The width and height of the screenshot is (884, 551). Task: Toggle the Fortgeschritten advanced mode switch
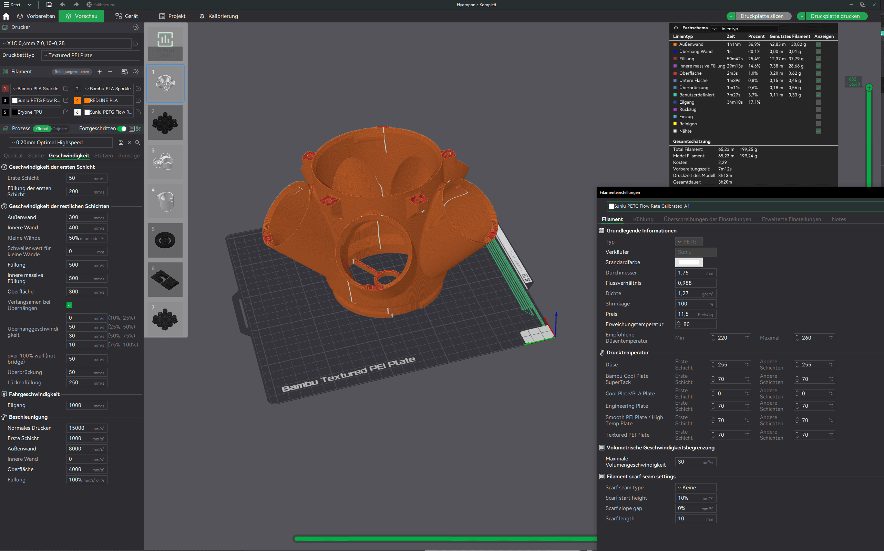[x=122, y=129]
